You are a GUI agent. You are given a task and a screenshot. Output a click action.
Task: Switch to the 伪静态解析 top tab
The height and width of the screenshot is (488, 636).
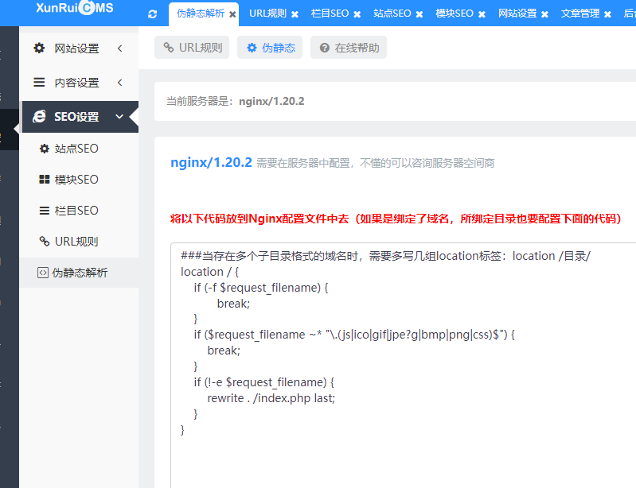click(201, 14)
